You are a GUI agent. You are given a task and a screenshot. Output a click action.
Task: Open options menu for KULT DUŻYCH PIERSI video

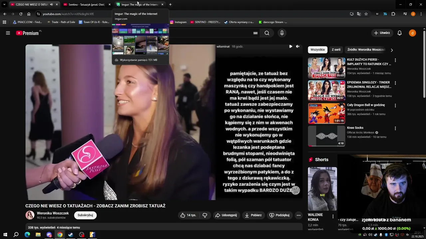click(x=395, y=60)
